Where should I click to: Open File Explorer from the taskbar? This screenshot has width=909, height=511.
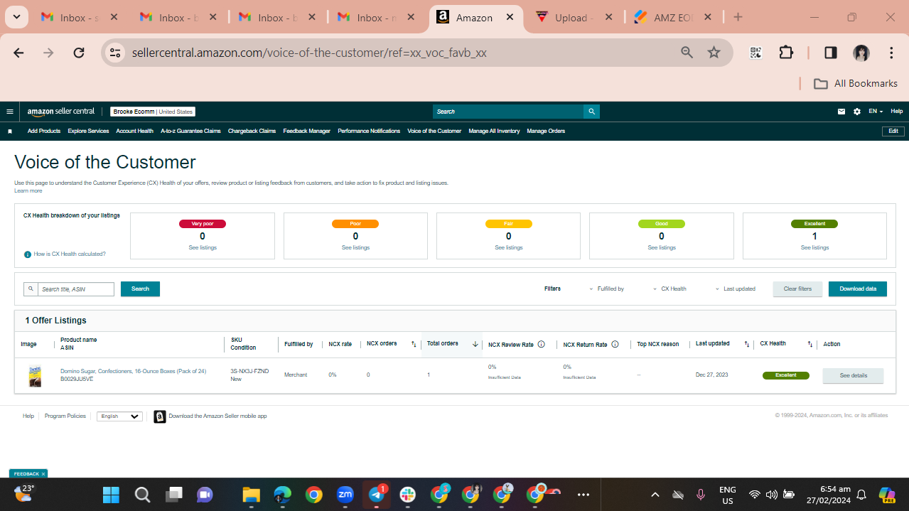(251, 495)
